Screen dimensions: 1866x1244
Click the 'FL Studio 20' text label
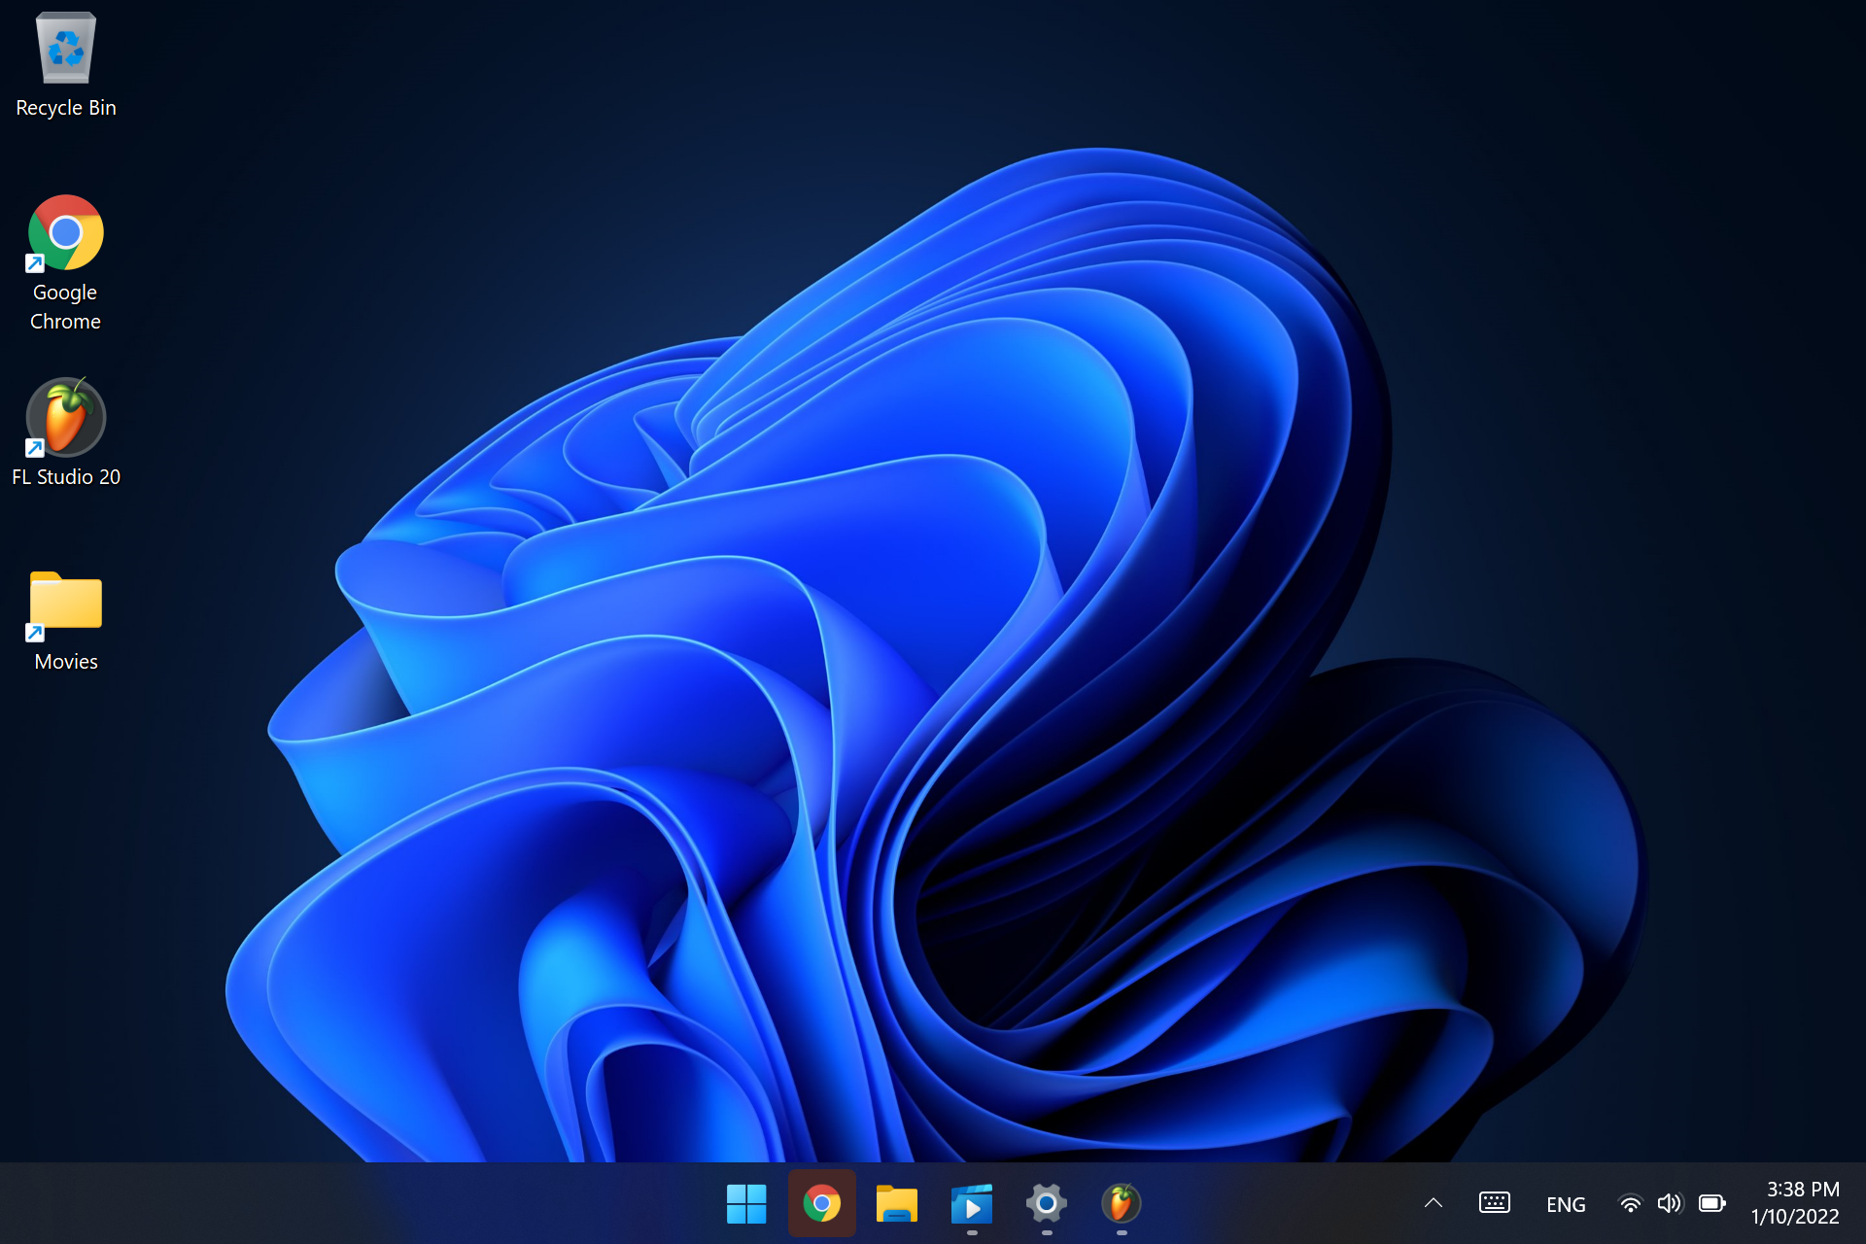coord(66,477)
